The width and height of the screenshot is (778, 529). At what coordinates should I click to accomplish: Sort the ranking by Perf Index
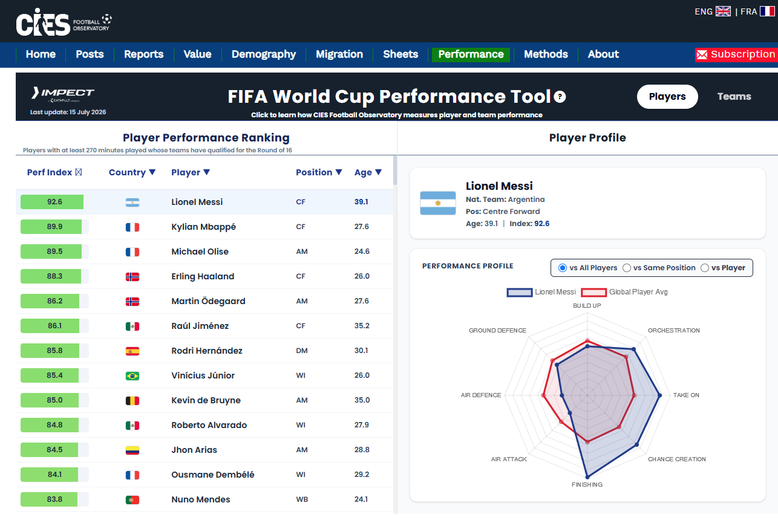tap(54, 172)
